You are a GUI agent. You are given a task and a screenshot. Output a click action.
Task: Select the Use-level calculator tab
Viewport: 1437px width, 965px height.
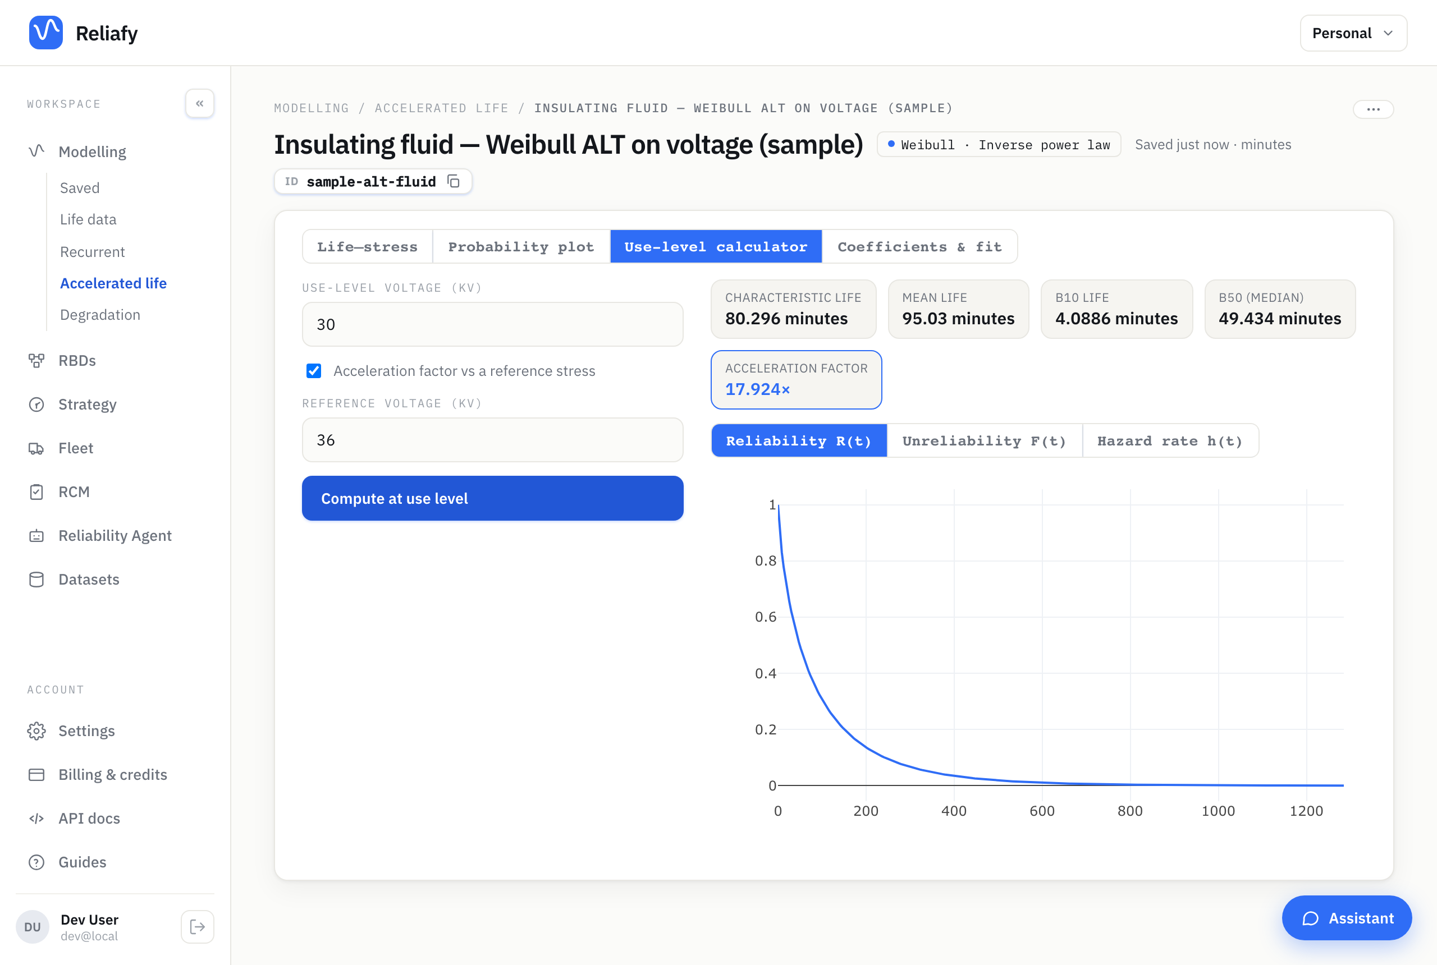[716, 247]
